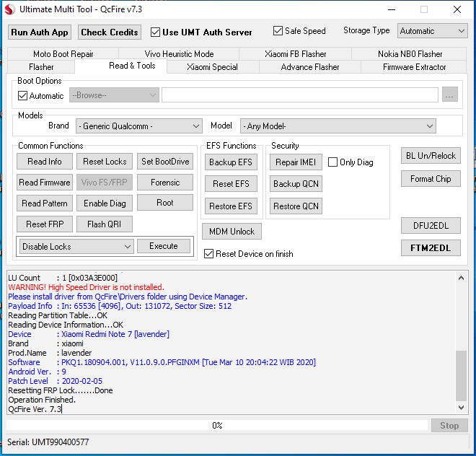Click the Serial UMT990400577 status text

pos(48,442)
